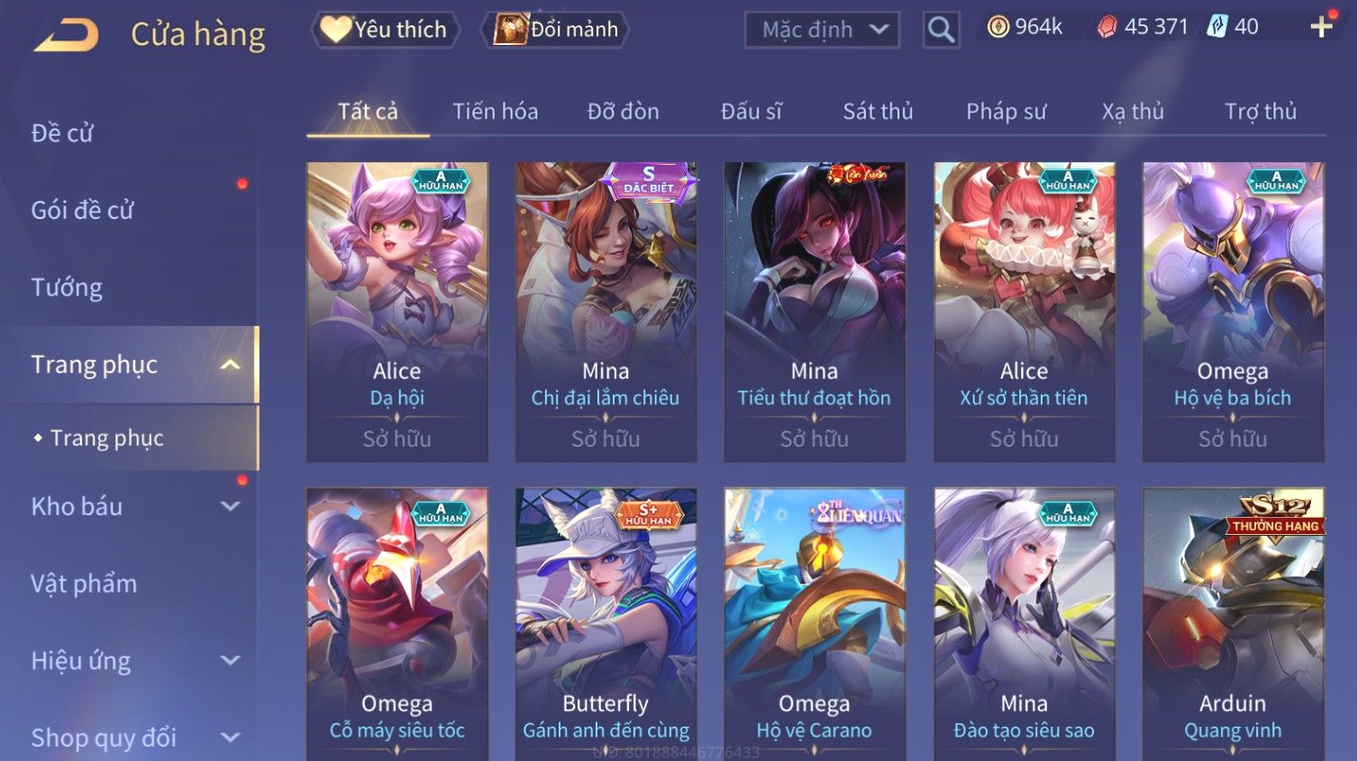1357x761 pixels.
Task: Select Arduin Quang vinh skin card
Action: click(1233, 624)
